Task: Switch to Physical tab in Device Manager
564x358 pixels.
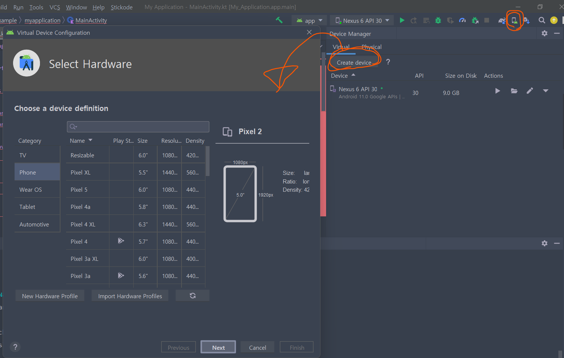Action: 372,47
